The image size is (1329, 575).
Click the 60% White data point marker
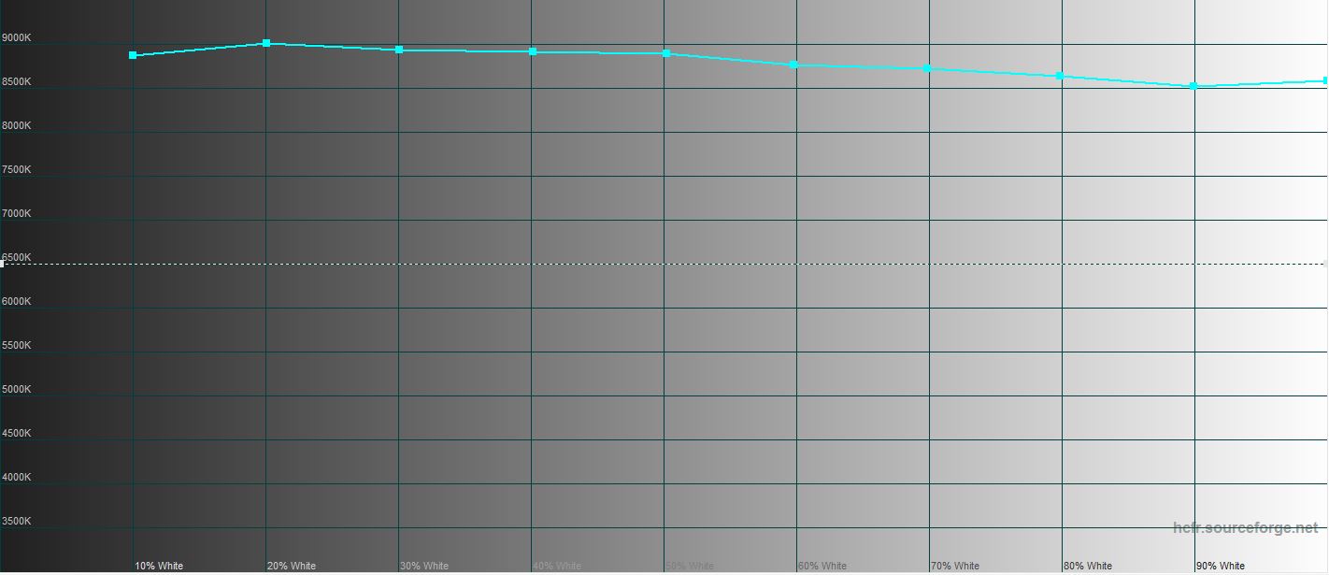coord(793,65)
